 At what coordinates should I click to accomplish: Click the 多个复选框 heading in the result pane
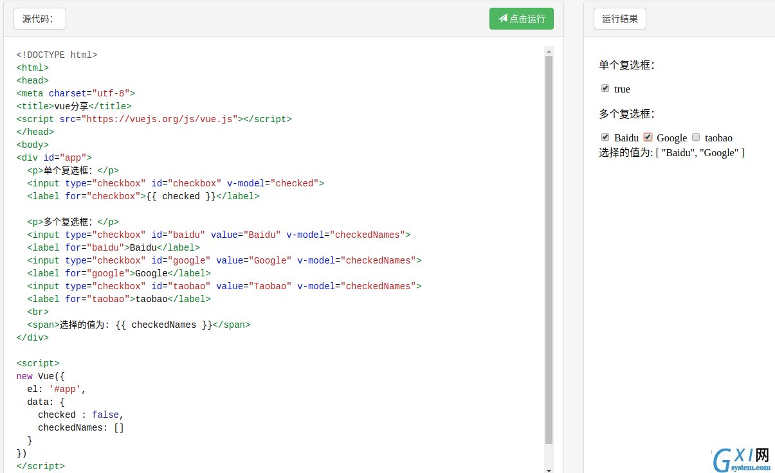coord(627,114)
